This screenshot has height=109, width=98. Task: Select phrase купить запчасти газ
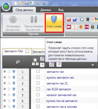(x=60, y=78)
